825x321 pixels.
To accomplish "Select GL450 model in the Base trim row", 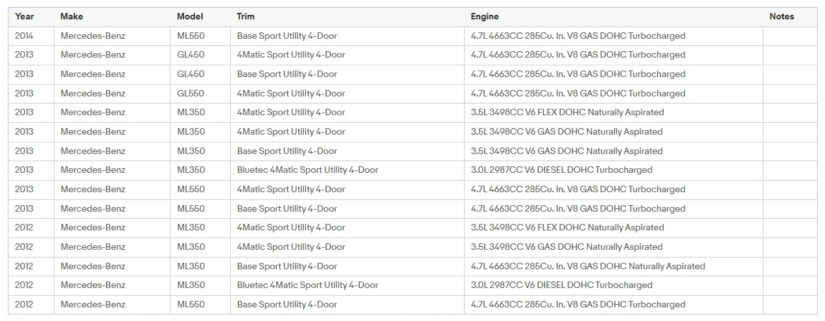I will click(200, 74).
